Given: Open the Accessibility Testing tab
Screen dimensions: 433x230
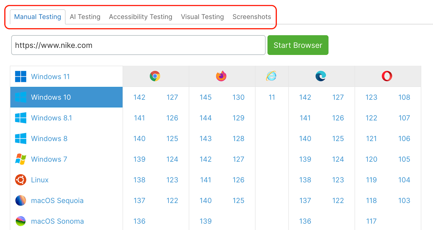Looking at the screenshot, I should click(x=140, y=17).
